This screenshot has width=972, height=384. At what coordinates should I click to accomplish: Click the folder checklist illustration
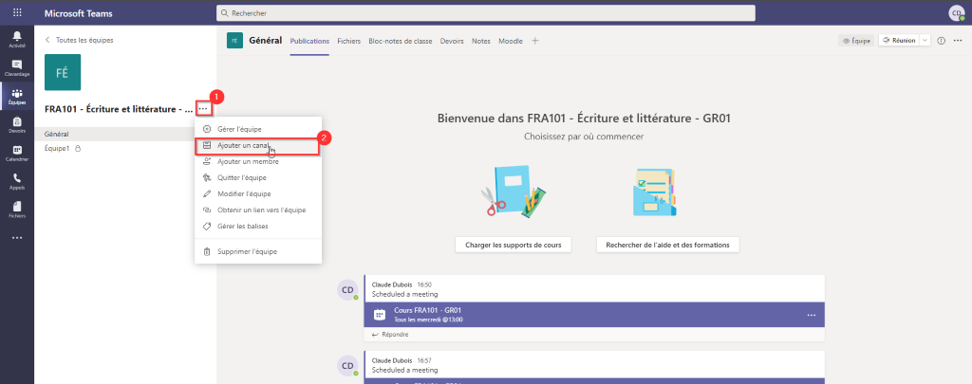pos(655,192)
